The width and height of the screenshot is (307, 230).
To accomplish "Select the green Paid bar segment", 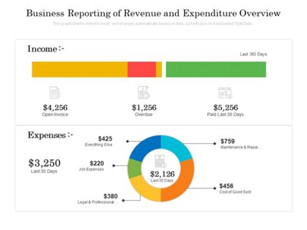I will (x=216, y=70).
